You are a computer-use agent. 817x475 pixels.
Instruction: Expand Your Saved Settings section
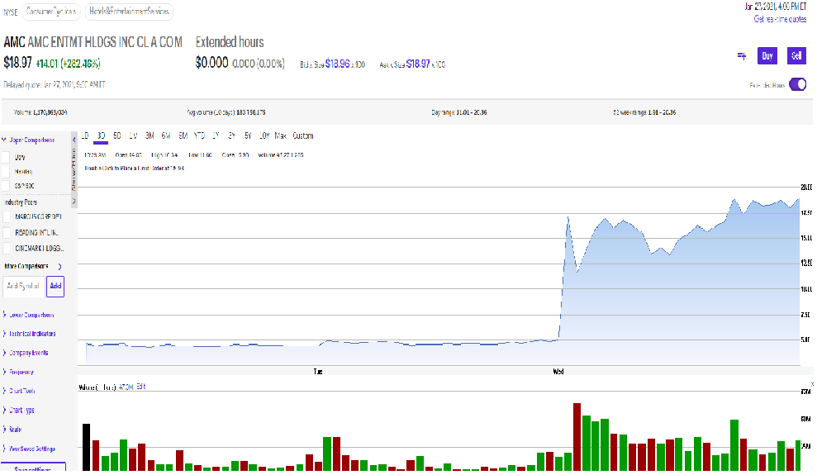click(x=29, y=449)
